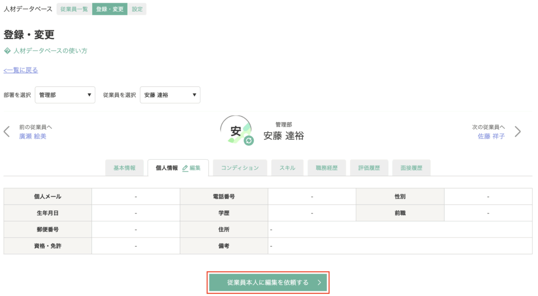Open the 評価履歴 tab

tap(369, 168)
